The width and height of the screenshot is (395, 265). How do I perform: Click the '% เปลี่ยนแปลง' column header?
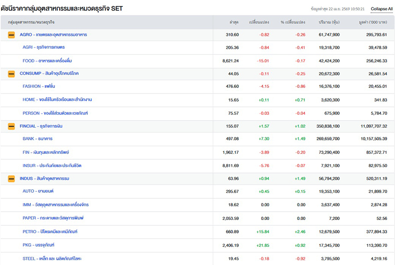[x=293, y=22]
